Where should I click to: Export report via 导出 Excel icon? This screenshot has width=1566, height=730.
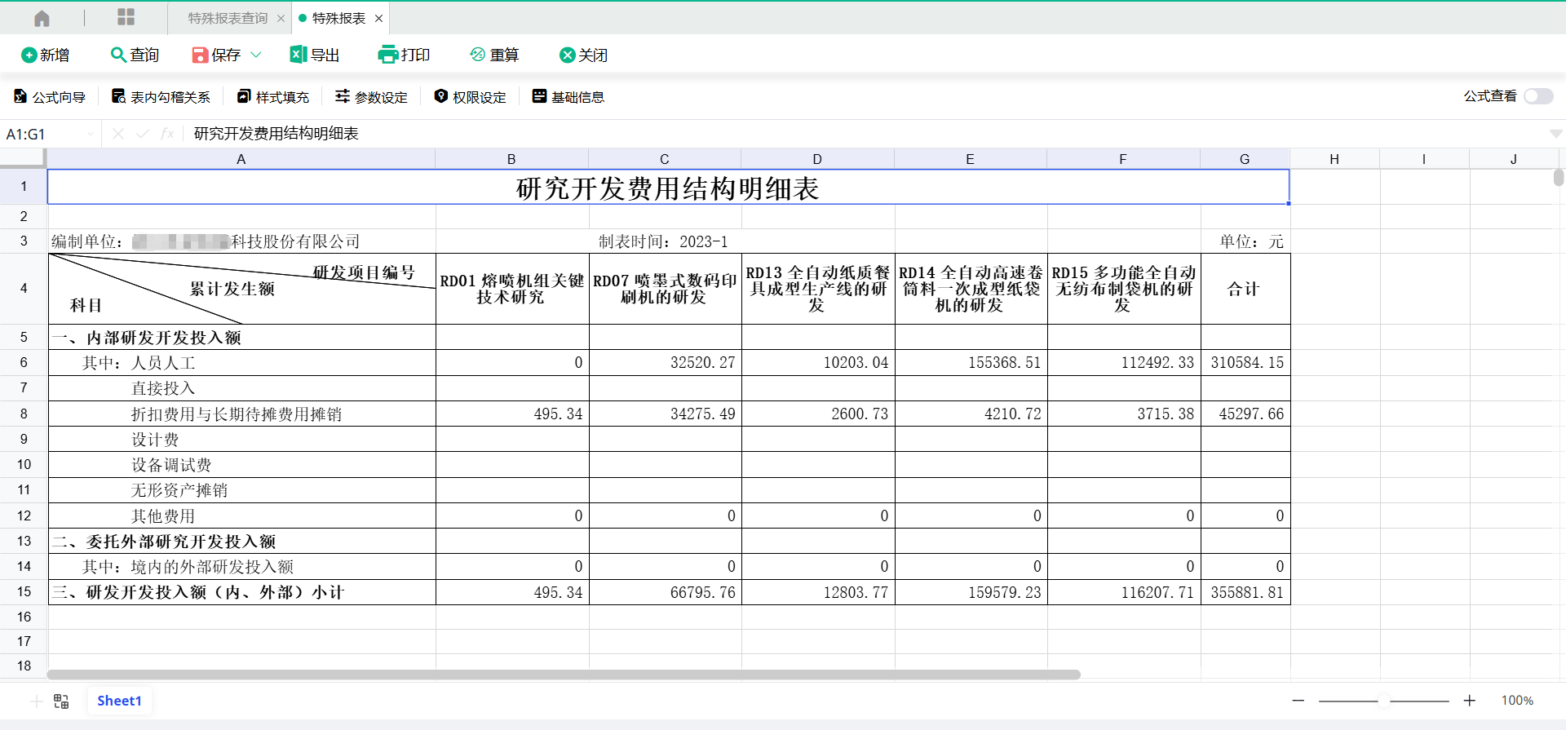click(x=299, y=55)
